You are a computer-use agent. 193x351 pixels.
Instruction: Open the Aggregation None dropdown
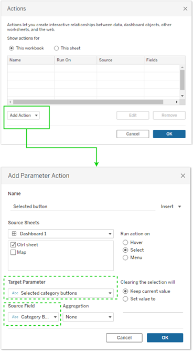click(x=88, y=317)
